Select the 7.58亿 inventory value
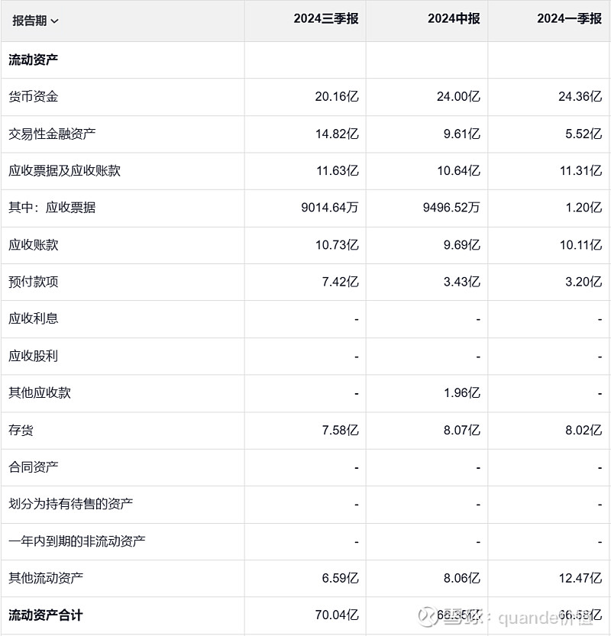This screenshot has height=636, width=611. (340, 430)
